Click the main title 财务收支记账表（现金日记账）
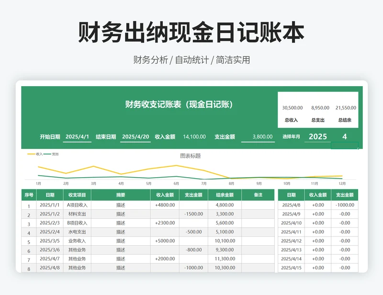Viewport: 383px width, 295px height. [x=179, y=104]
